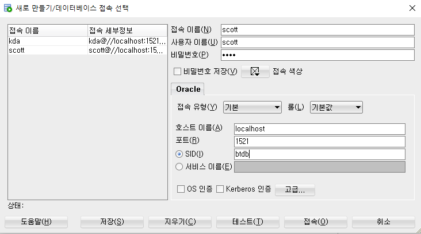The width and height of the screenshot is (421, 234).
Task: Enable Kerberos authentication checkbox
Action: [220, 189]
